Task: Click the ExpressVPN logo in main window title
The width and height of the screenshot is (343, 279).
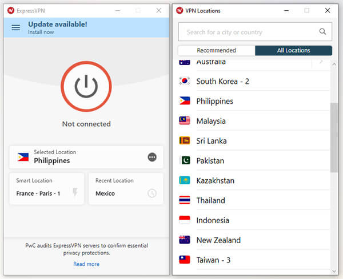Action: click(x=11, y=10)
